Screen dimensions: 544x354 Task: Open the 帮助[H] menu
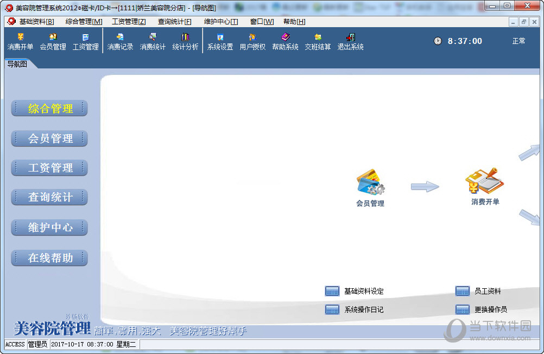pyautogui.click(x=294, y=22)
